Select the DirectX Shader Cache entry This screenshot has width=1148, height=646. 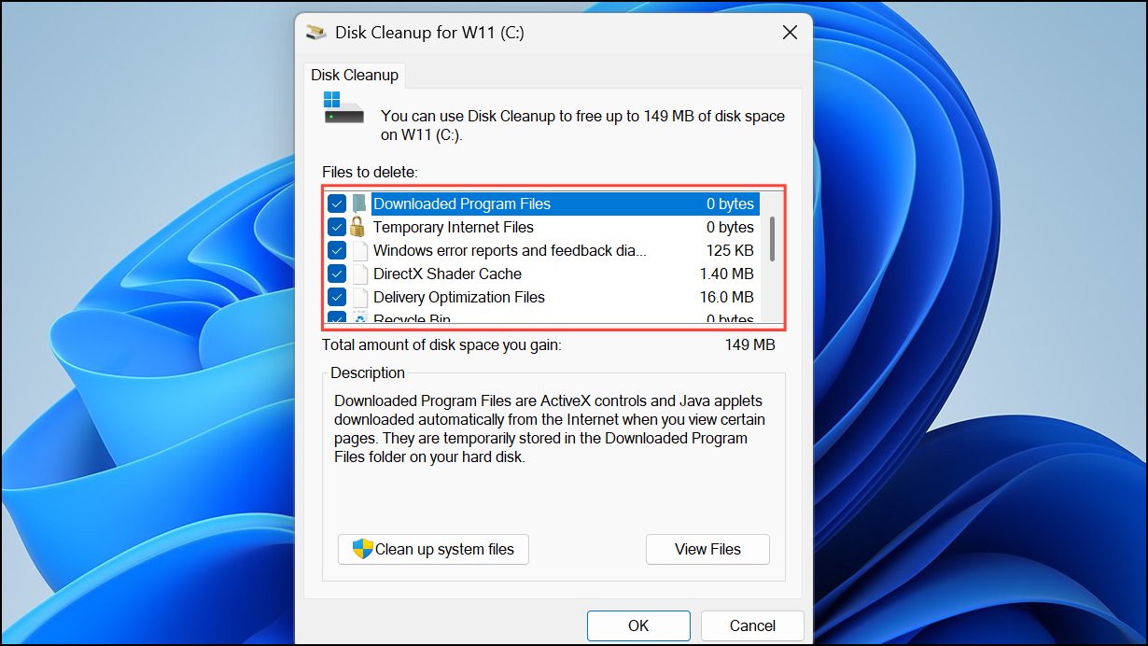[x=447, y=274]
